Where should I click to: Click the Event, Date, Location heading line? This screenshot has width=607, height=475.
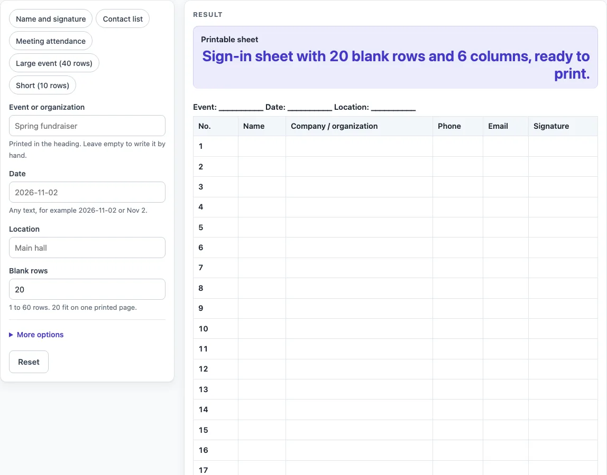click(304, 107)
